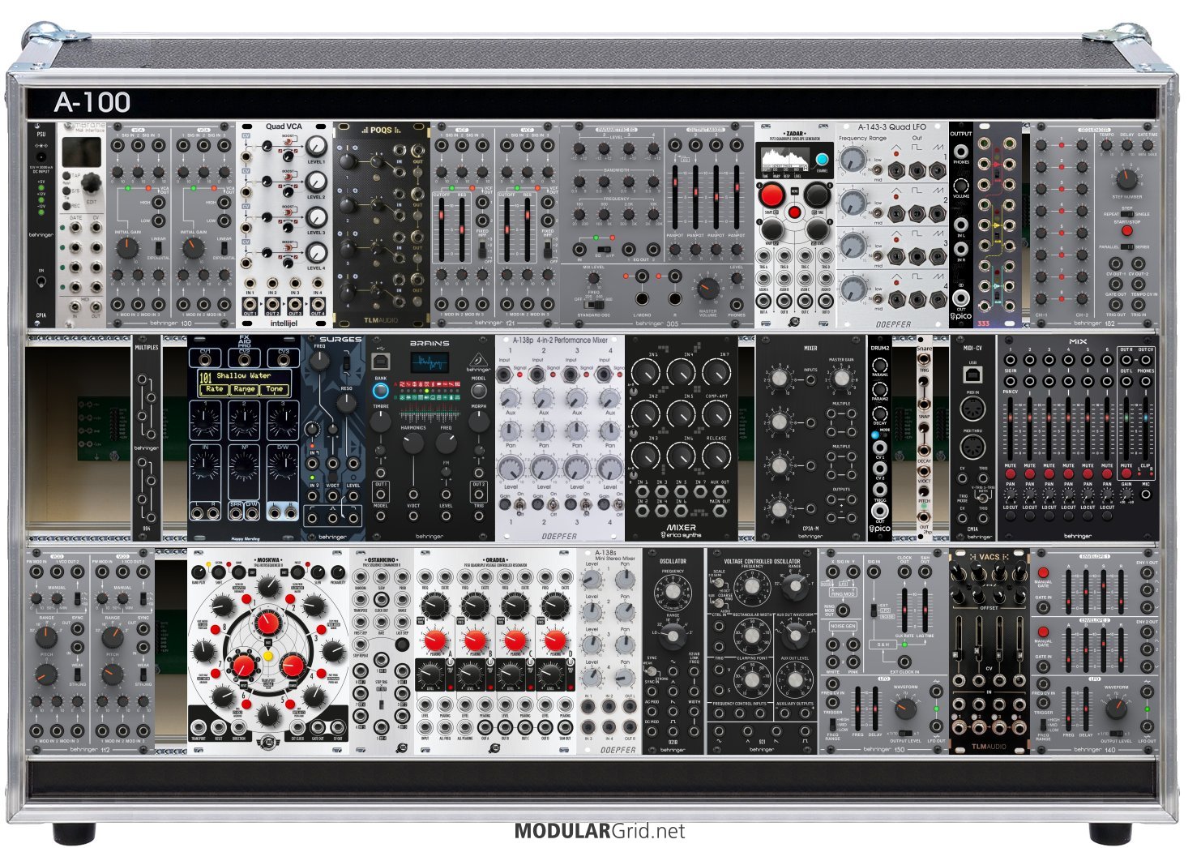Screen dimensions: 1201x848
Task: Click the MASTER VOLUME knob on Behringer 305
Action: (707, 289)
